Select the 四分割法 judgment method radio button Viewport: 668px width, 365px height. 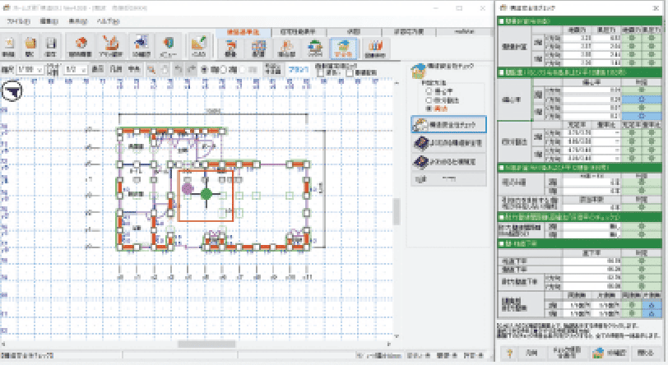(x=429, y=100)
